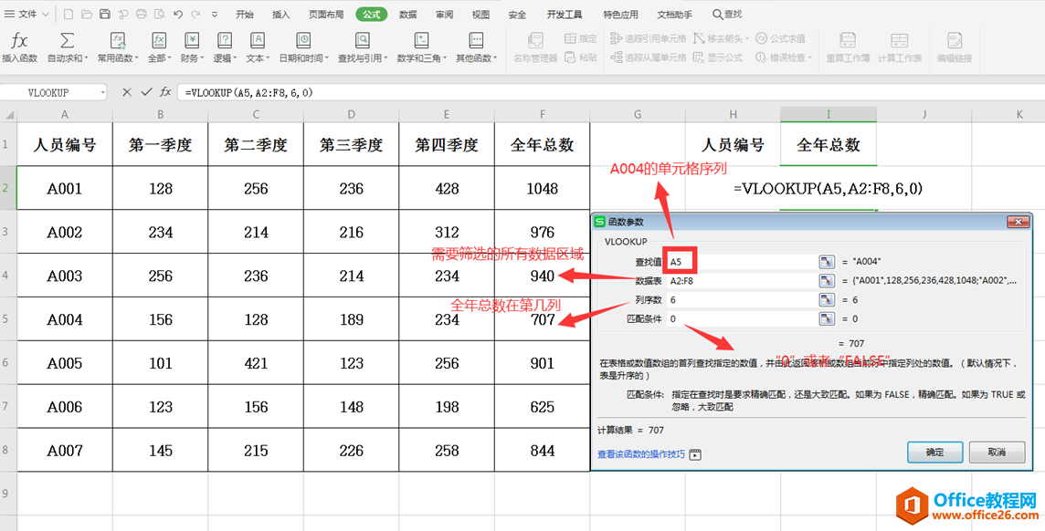This screenshot has width=1045, height=531.
Task: Click the 查找值 input field containing A5
Action: (x=740, y=262)
